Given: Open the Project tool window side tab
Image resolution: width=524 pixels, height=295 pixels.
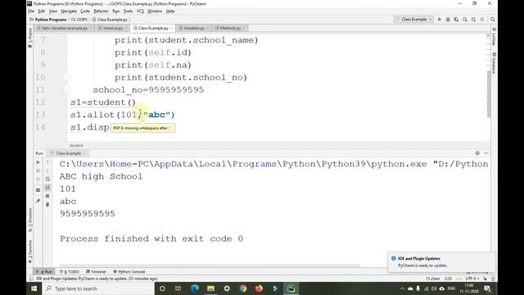Looking at the screenshot, I should tap(30, 38).
